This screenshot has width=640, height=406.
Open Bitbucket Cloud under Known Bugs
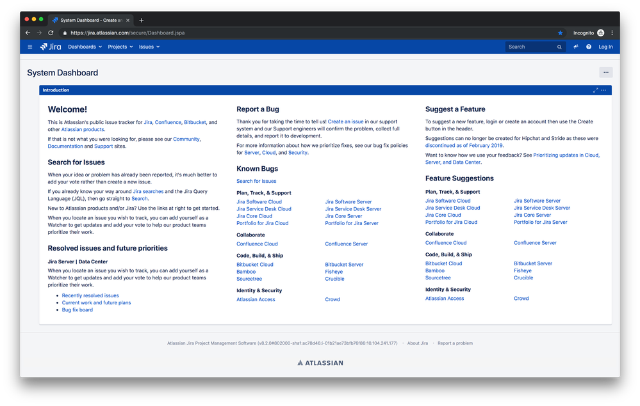[x=255, y=265]
